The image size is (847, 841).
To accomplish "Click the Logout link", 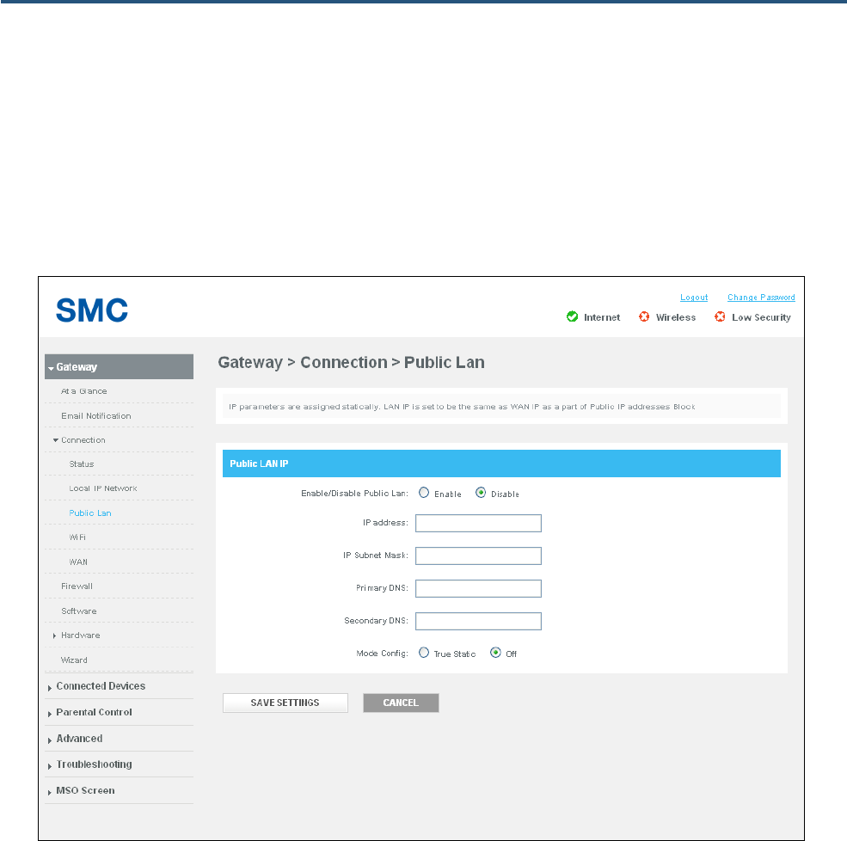I will click(x=694, y=297).
